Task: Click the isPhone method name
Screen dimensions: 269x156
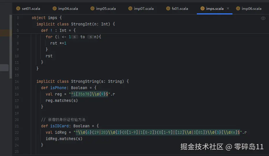Action: click(58, 88)
